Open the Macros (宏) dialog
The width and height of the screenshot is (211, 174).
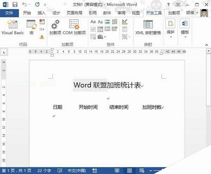[x=32, y=27]
